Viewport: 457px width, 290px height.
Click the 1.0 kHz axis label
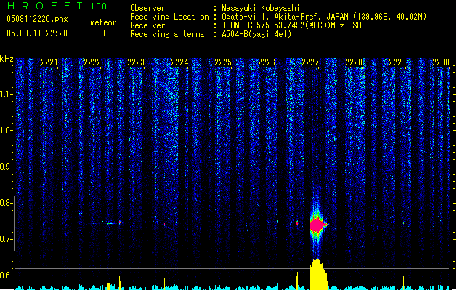(x=6, y=130)
